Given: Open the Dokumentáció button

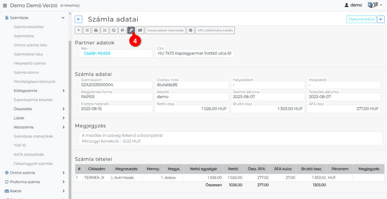Looking at the screenshot, I should [362, 19].
